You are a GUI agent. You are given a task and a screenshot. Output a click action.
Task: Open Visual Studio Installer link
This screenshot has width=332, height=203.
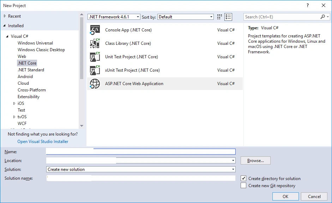[x=43, y=141]
